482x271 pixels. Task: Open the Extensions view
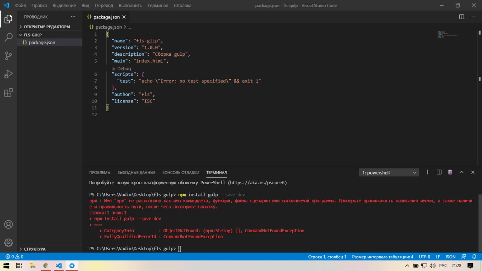tap(8, 93)
